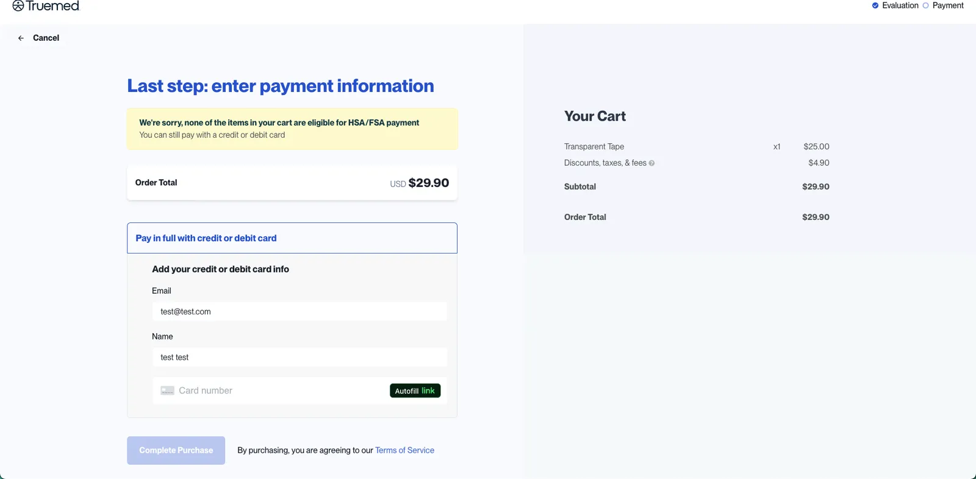The image size is (976, 479).
Task: Click the Subtotal label in cart
Action: pos(580,186)
